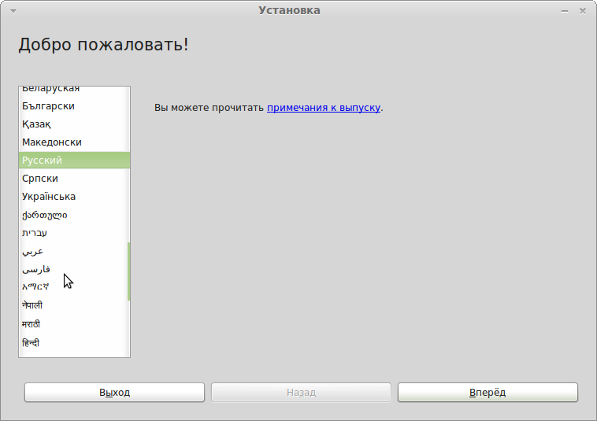597x421 pixels.
Task: Proceed with the Вперёд button
Action: (488, 393)
